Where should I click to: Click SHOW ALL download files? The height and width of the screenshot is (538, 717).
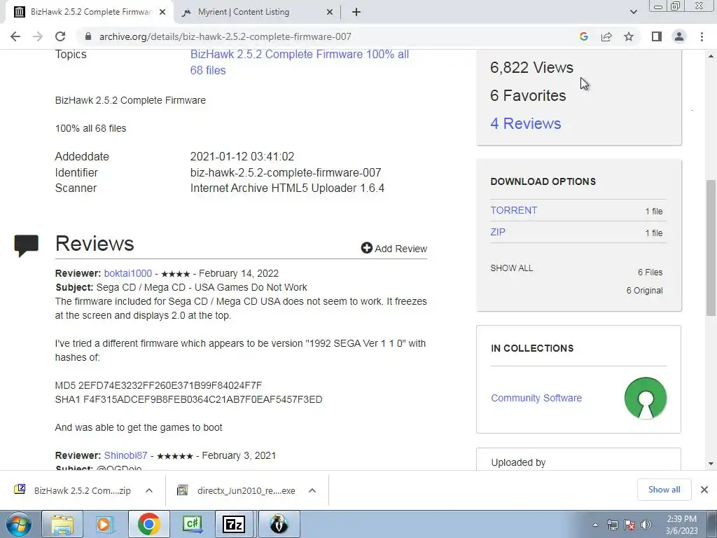512,268
